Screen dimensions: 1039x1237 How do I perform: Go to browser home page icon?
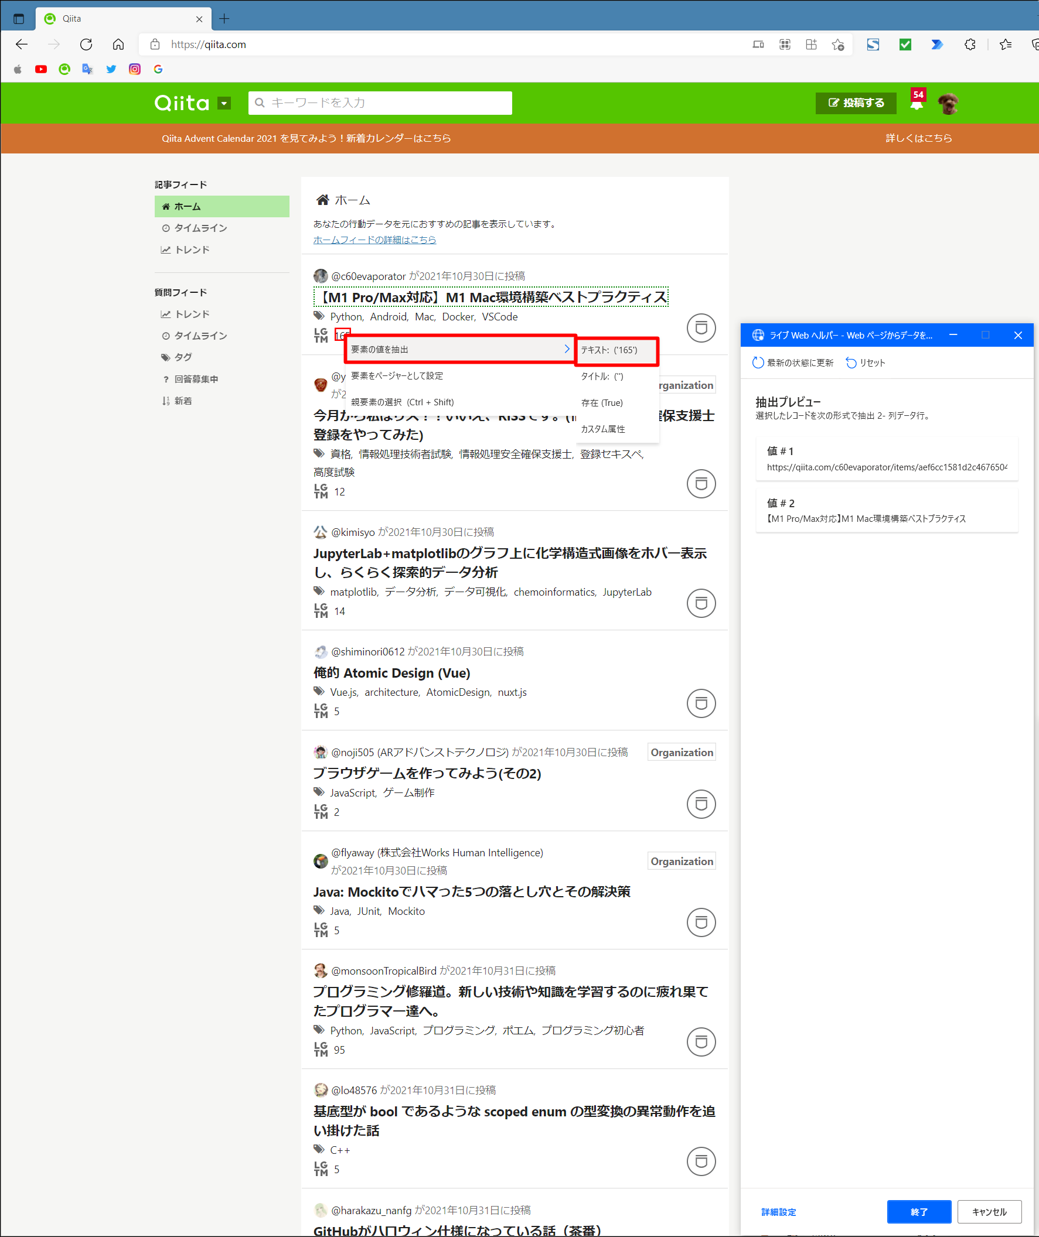click(x=118, y=44)
